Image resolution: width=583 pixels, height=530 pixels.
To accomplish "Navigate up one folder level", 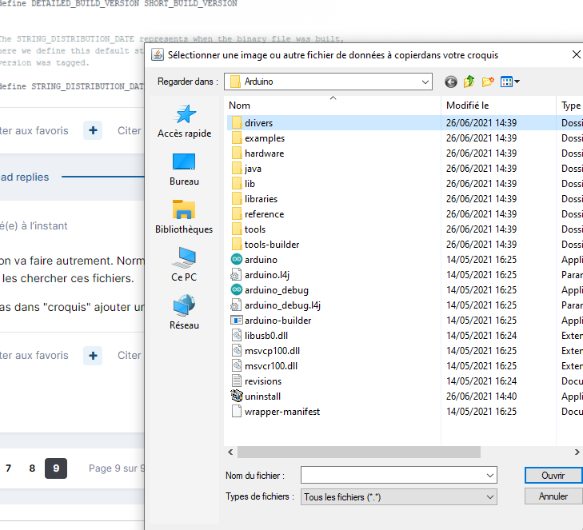I will point(469,82).
